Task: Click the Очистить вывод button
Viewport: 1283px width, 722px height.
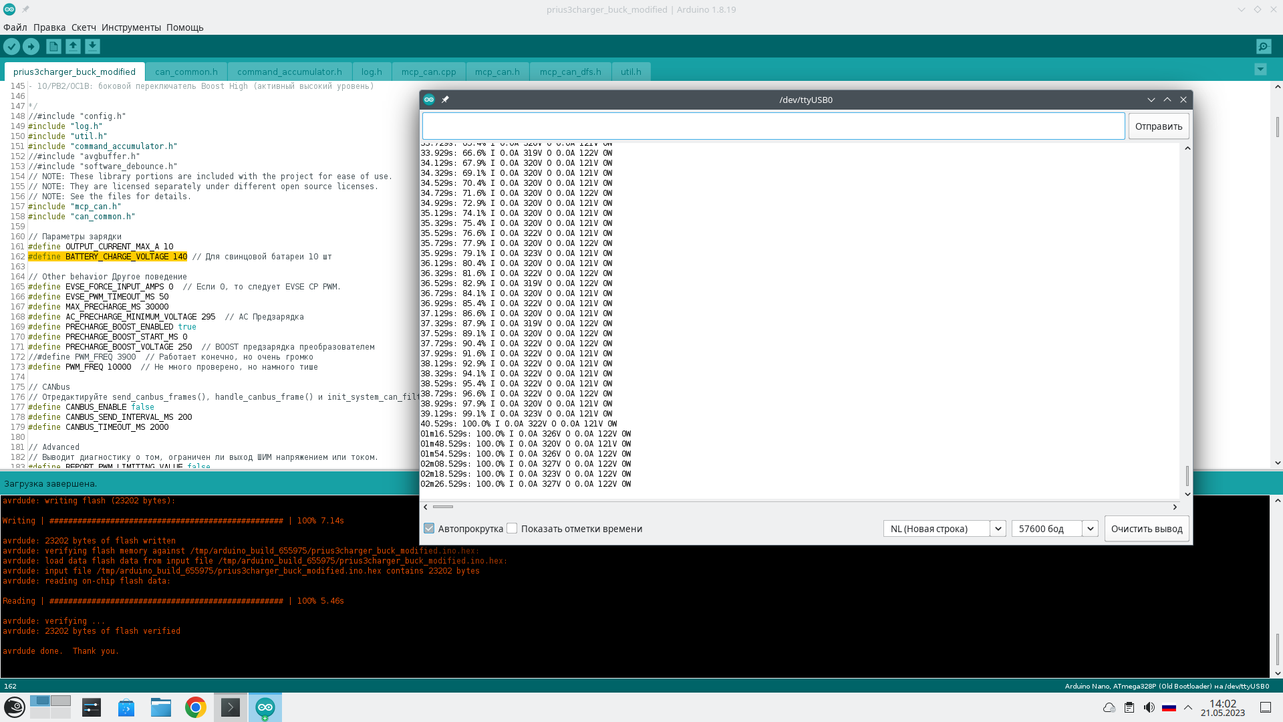Action: tap(1146, 528)
